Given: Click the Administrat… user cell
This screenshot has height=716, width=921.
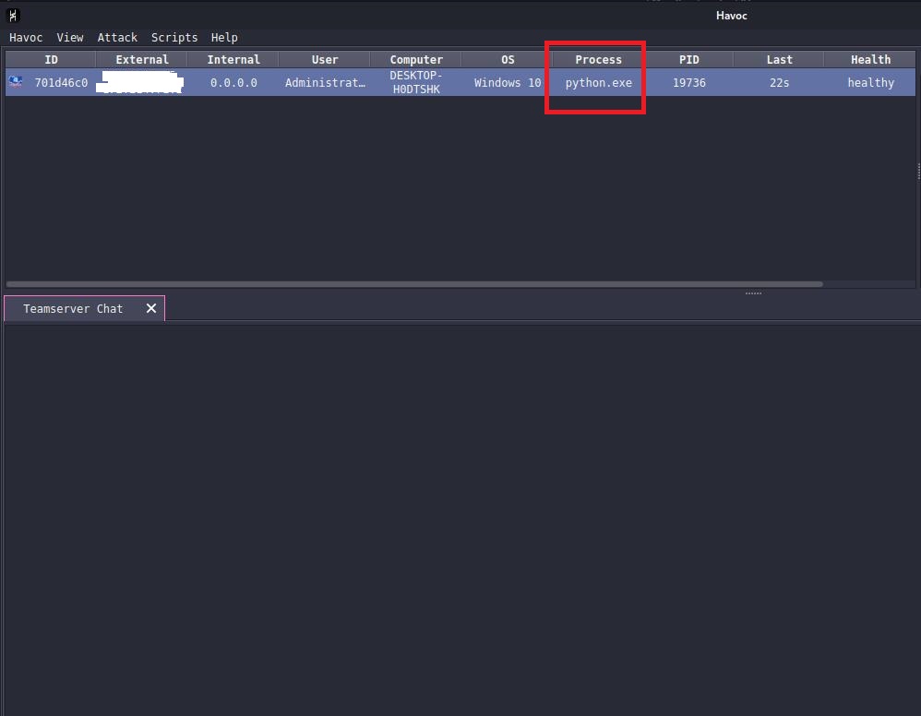Looking at the screenshot, I should [324, 83].
